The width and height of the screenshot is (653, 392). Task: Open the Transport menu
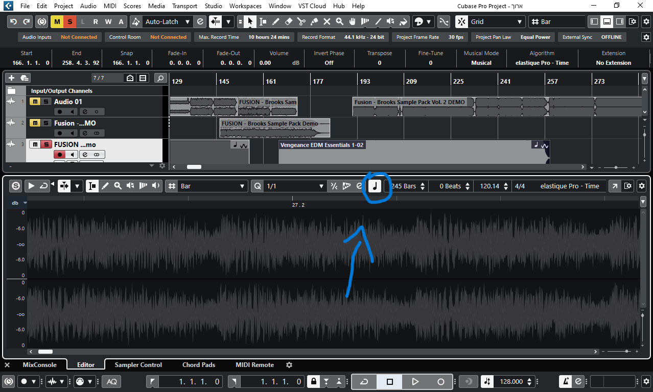pyautogui.click(x=184, y=6)
